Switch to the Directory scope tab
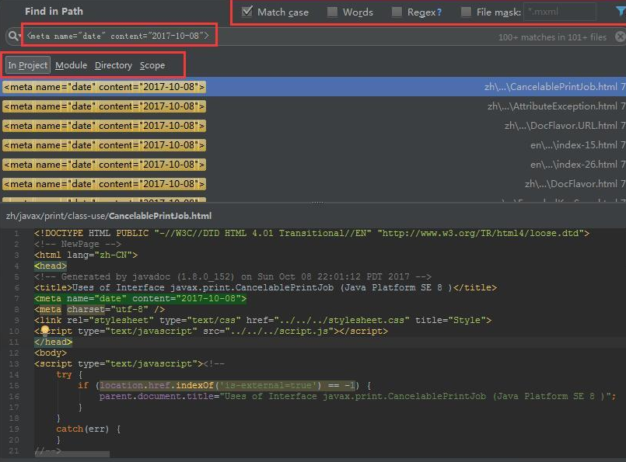 click(x=114, y=65)
